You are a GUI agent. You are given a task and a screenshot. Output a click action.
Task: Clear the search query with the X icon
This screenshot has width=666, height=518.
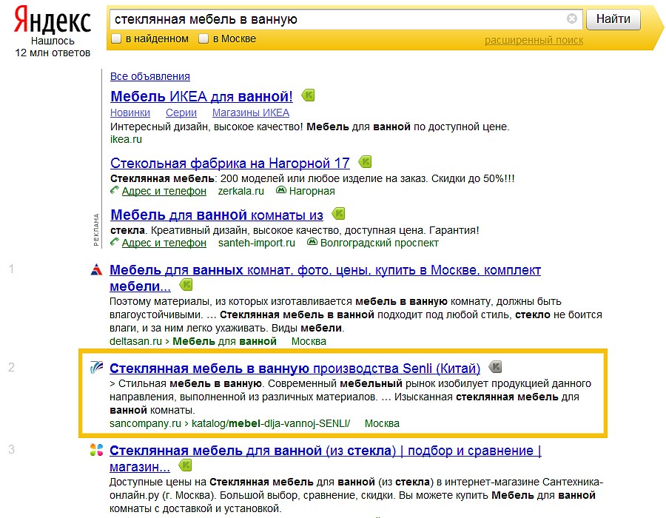[572, 18]
